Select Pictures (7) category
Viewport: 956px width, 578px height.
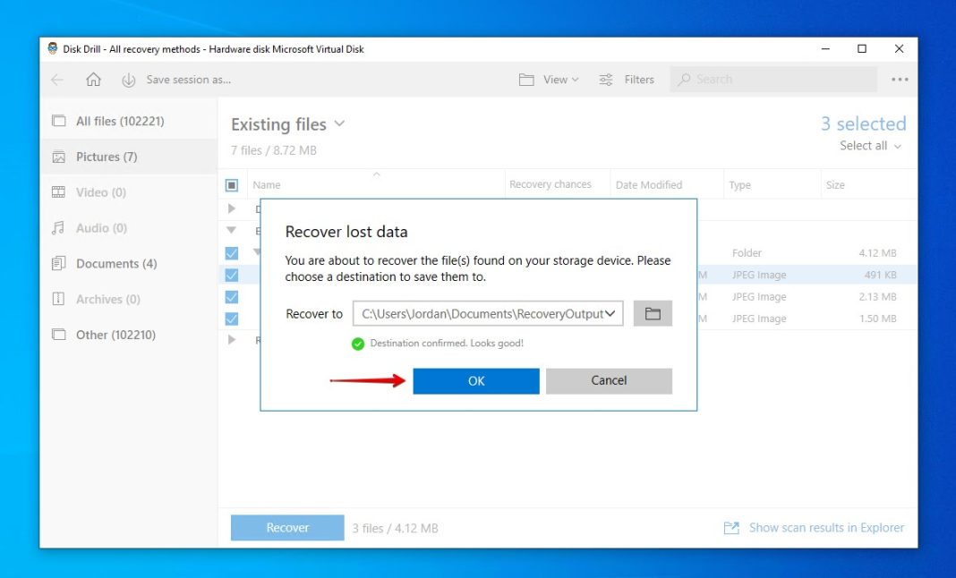[x=129, y=157]
